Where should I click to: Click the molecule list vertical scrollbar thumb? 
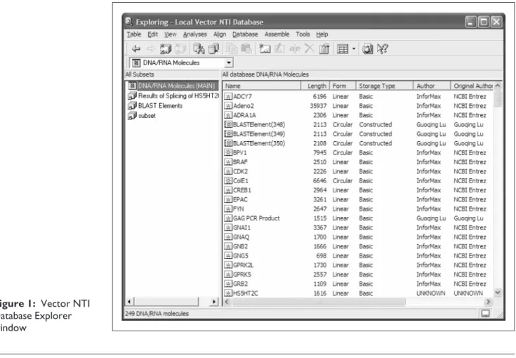pos(498,99)
